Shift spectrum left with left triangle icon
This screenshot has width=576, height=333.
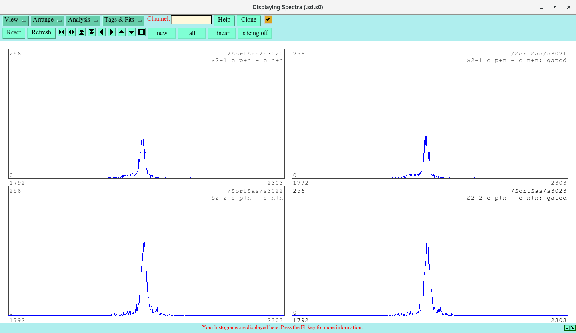(x=101, y=32)
